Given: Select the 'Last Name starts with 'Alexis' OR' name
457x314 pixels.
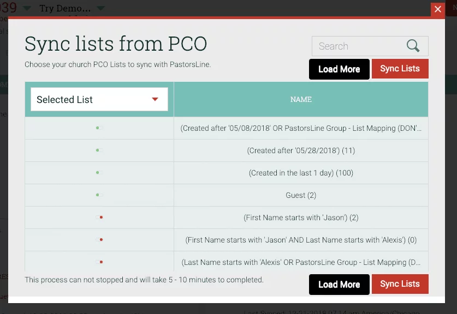Looking at the screenshot, I should tap(301, 263).
